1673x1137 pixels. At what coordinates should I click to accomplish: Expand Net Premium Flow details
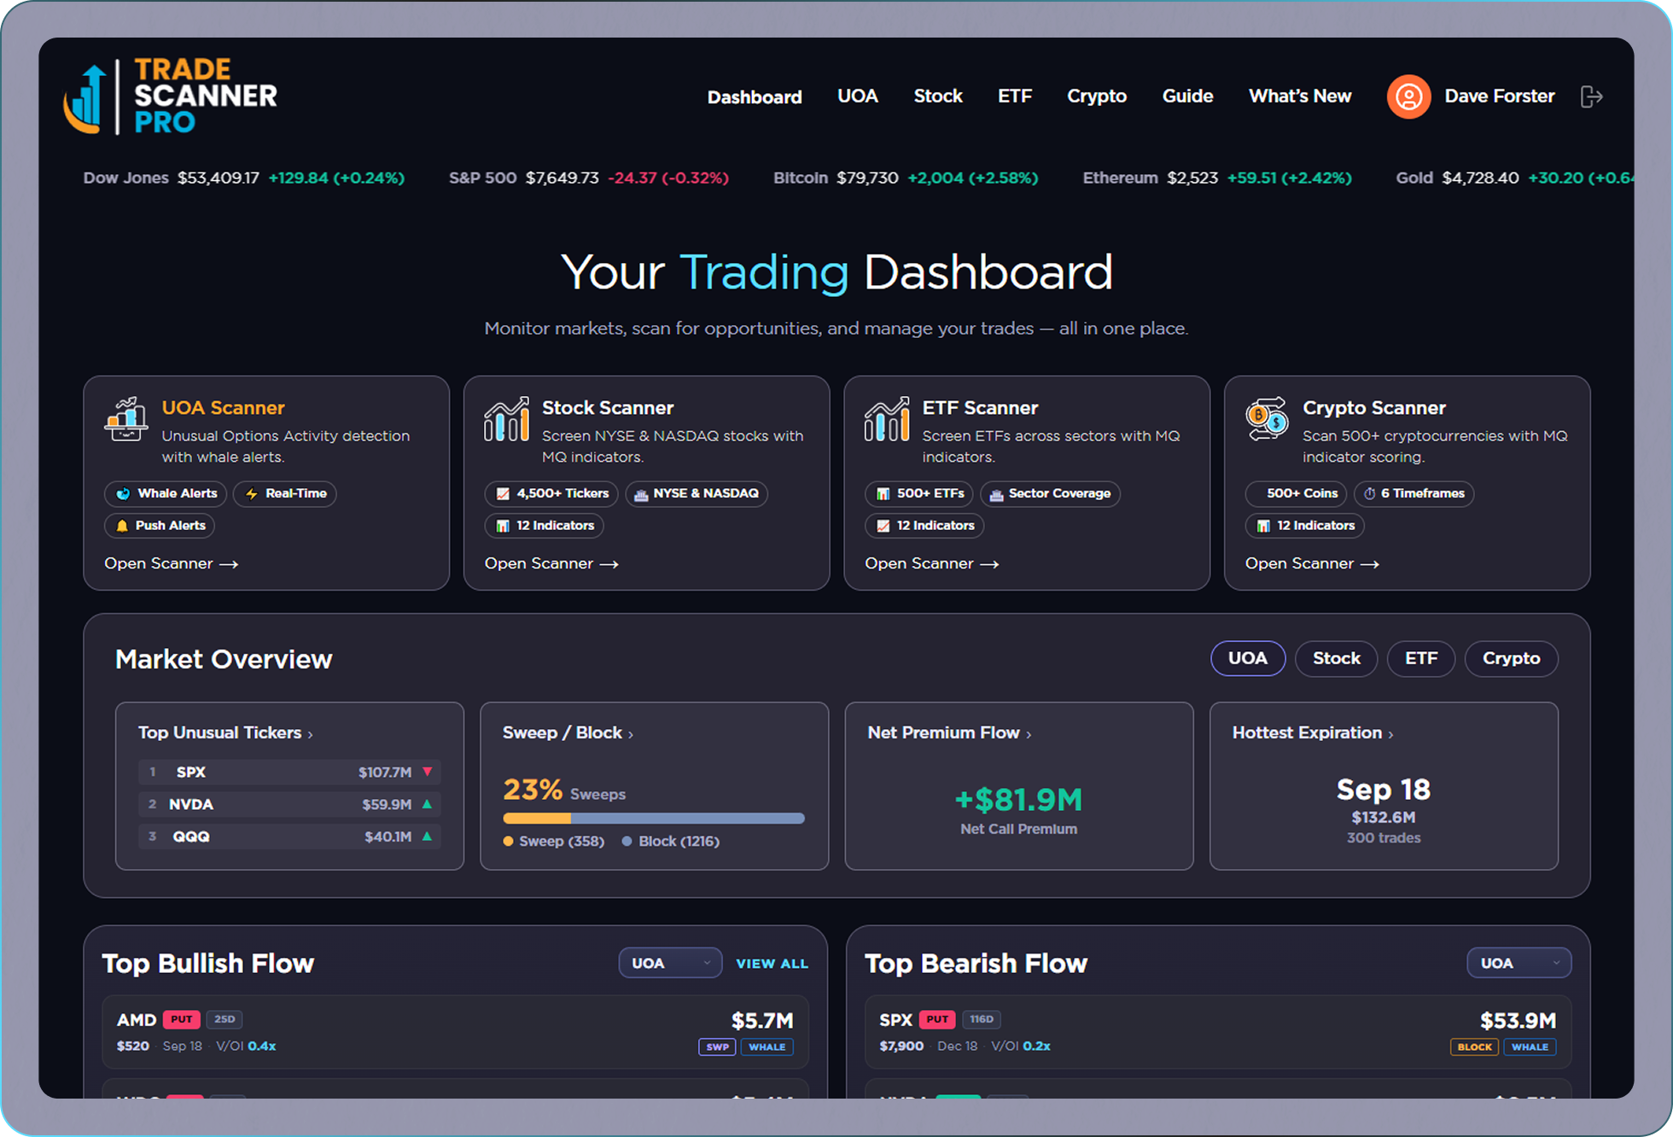point(949,733)
